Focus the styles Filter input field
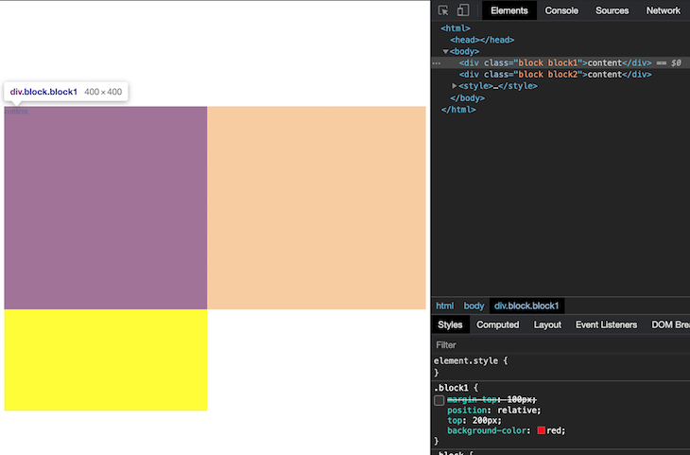This screenshot has height=455, width=690. pyautogui.click(x=561, y=345)
